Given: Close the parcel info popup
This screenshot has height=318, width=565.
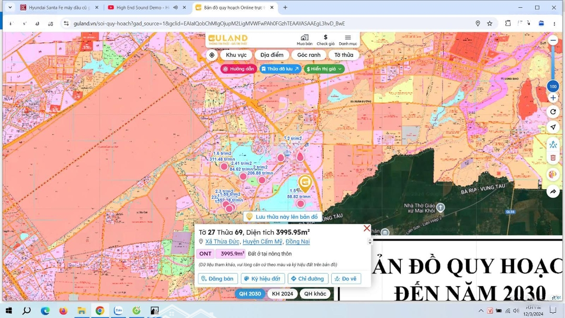Looking at the screenshot, I should [367, 229].
